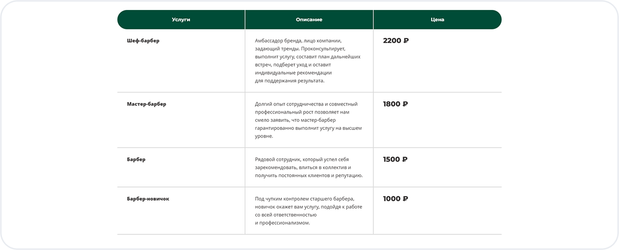619x250 pixels.
Task: Click the ruble symbol after 1500
Action: point(405,160)
